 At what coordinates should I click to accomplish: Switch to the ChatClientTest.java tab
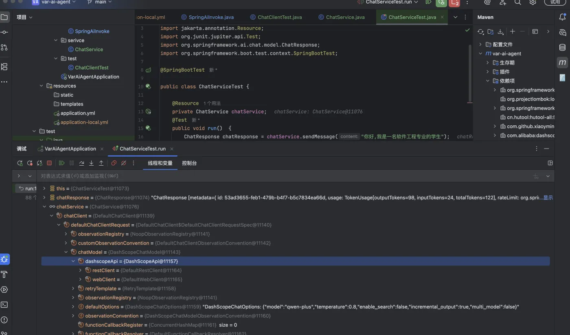click(x=276, y=17)
